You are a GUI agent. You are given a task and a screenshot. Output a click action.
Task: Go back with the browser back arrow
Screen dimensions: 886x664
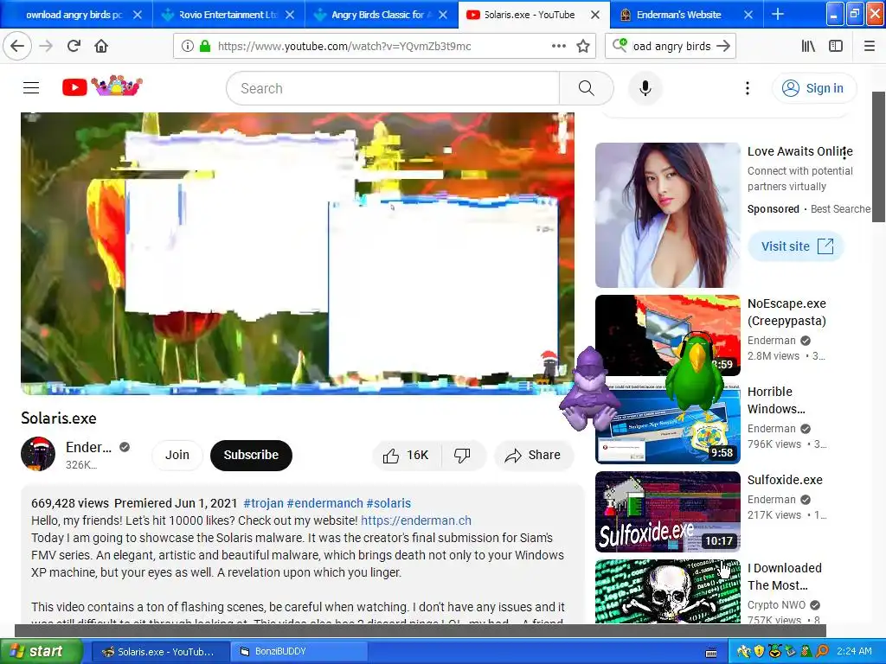point(17,46)
